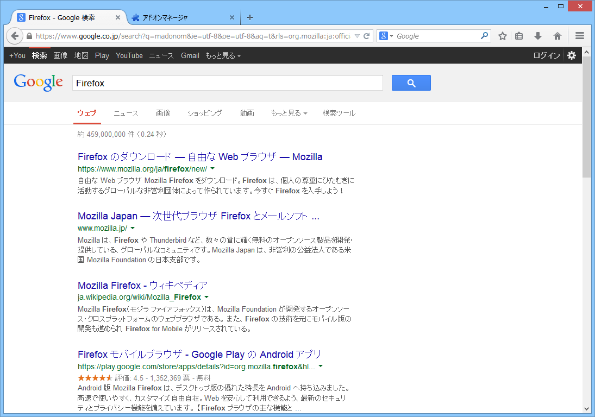Click the 約 459,000,000 件 result count text
The image size is (595, 417).
click(122, 134)
